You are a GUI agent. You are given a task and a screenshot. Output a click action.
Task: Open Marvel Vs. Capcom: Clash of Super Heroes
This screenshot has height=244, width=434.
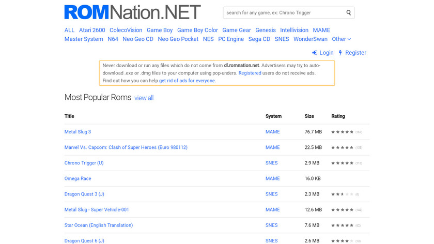(x=126, y=147)
